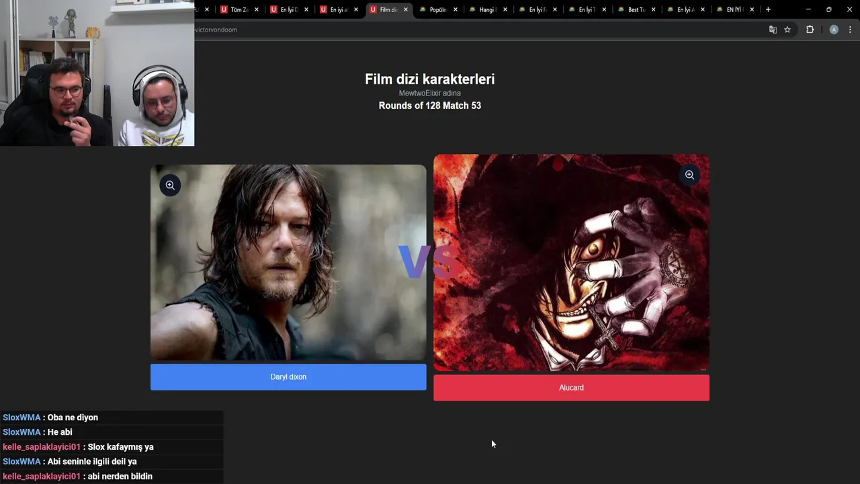
Task: Close the 'Hangi' tab
Action: point(505,9)
